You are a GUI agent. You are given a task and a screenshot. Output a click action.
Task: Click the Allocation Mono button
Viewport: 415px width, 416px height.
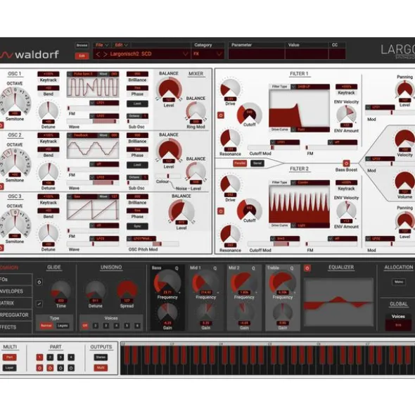(x=399, y=282)
